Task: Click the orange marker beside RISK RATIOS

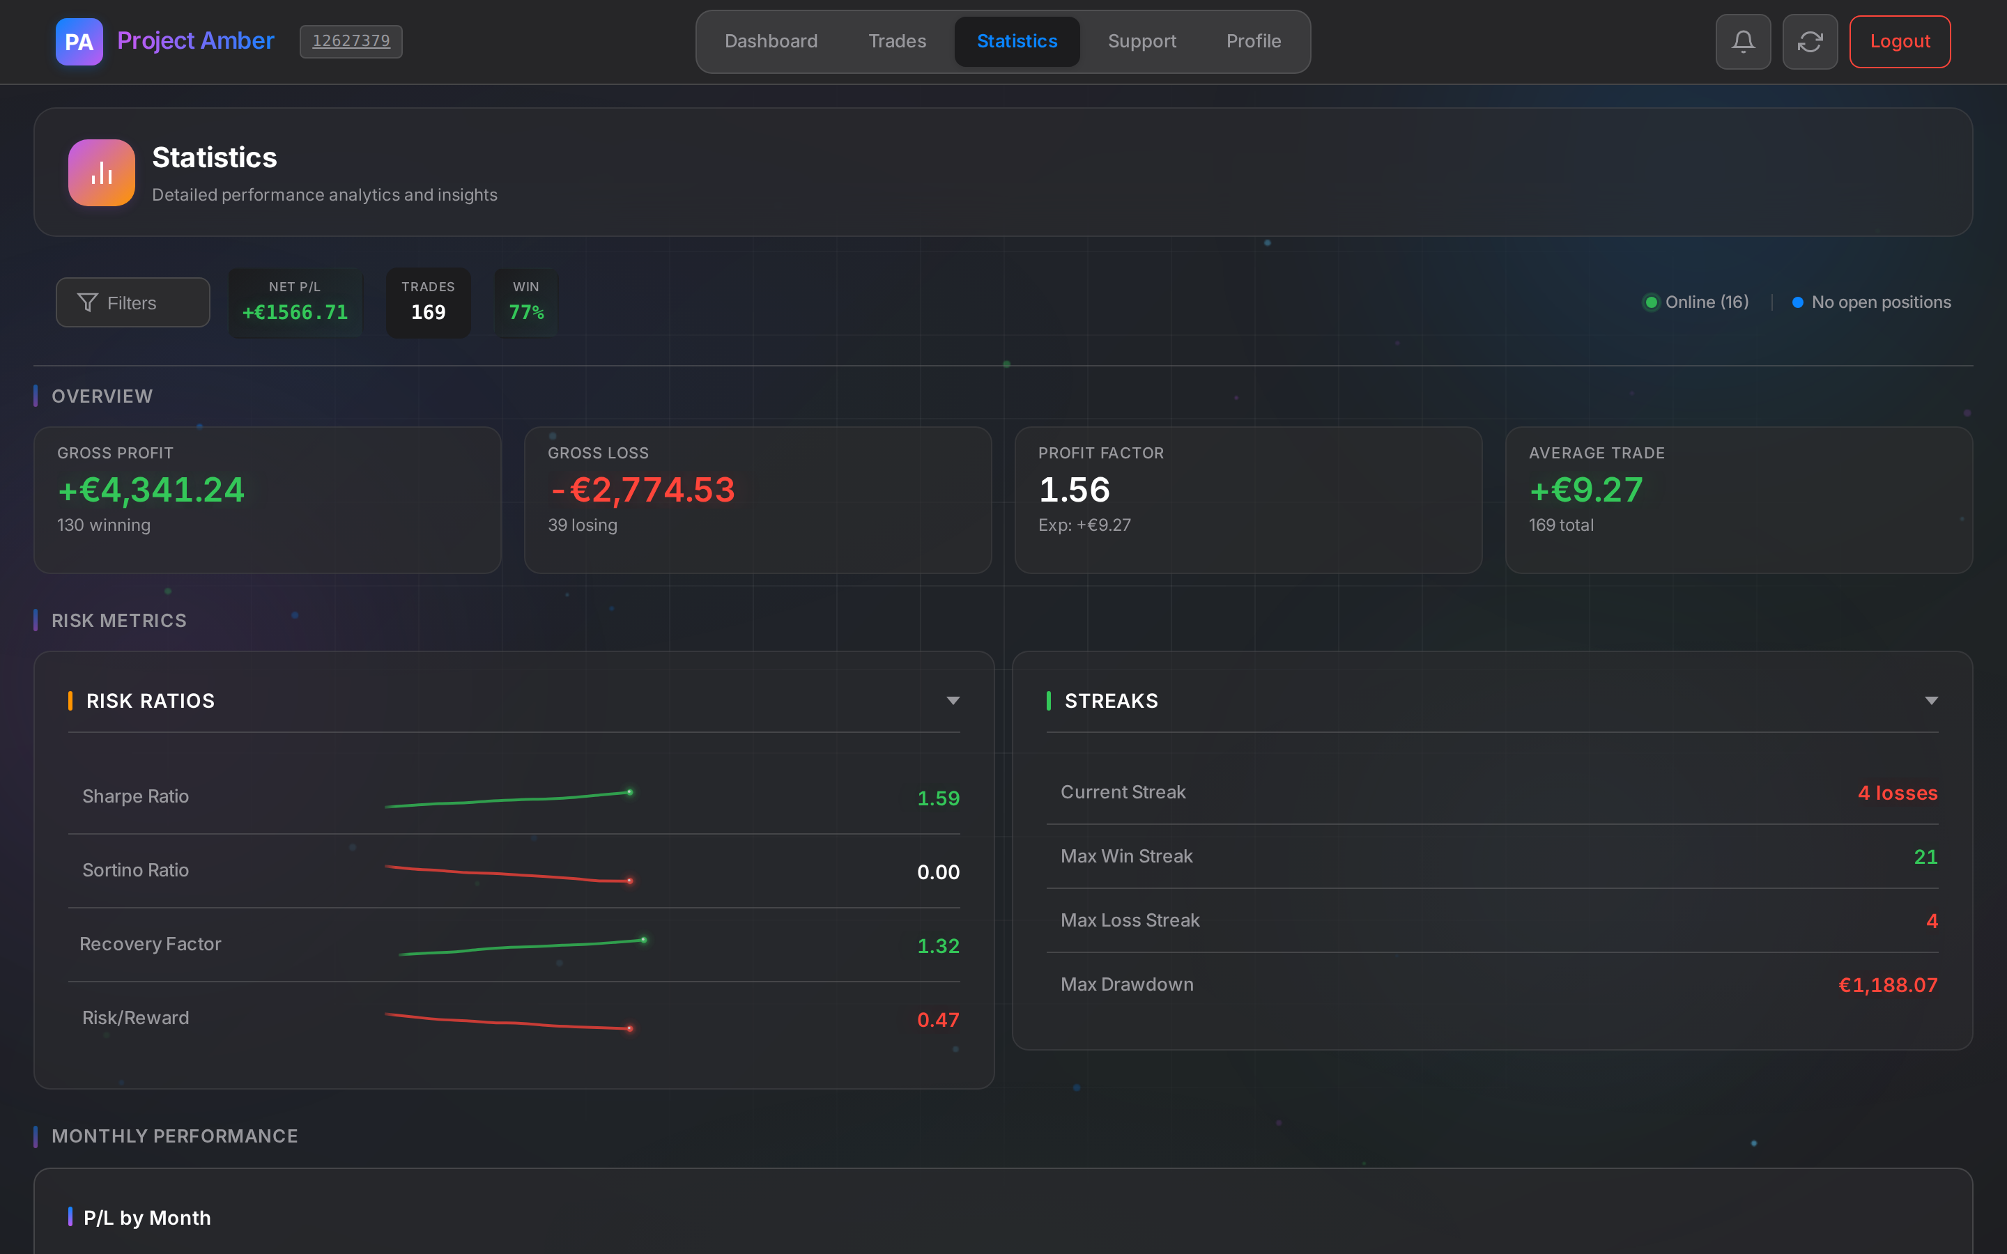Action: click(71, 700)
